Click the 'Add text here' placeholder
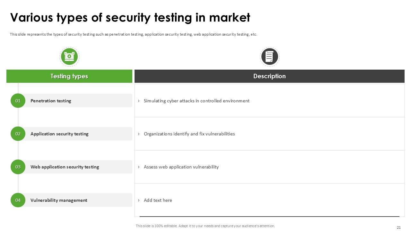This screenshot has width=411, height=231. [158, 200]
